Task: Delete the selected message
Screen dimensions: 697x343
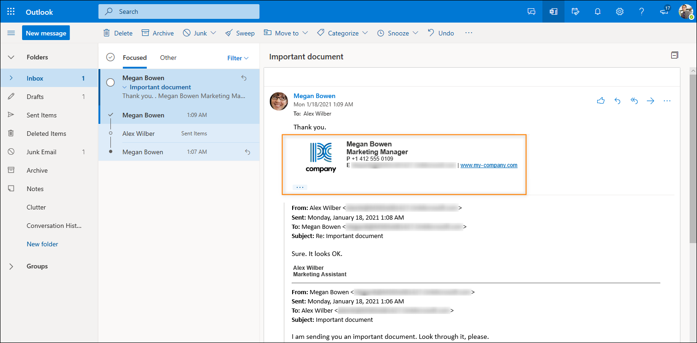Action: (x=118, y=33)
